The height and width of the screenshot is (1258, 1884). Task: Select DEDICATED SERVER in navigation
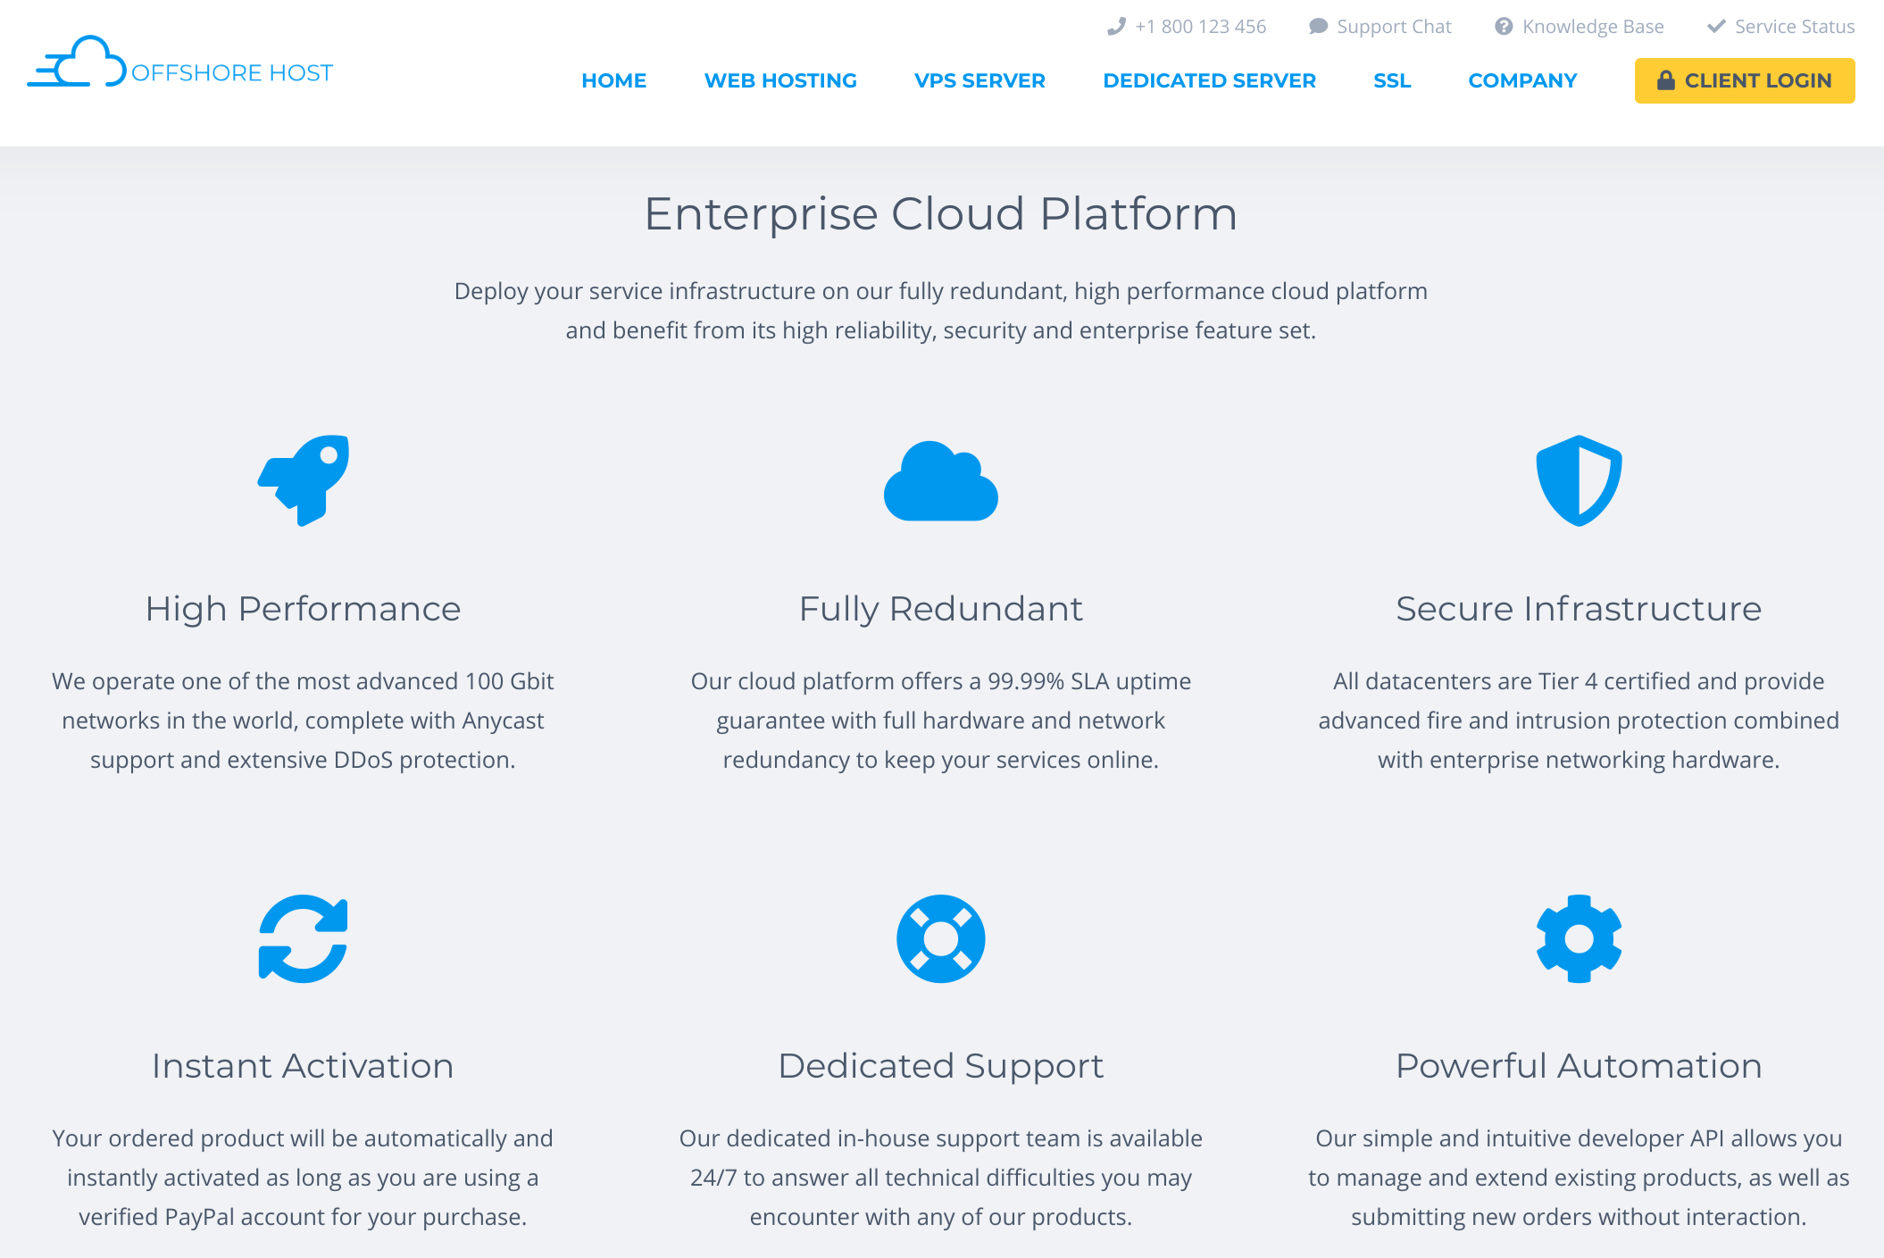point(1209,80)
